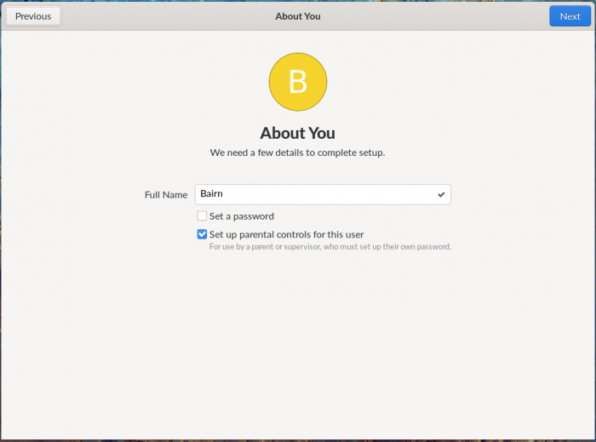Click the 'Full Name' field label
The height and width of the screenshot is (442, 596).
[166, 194]
